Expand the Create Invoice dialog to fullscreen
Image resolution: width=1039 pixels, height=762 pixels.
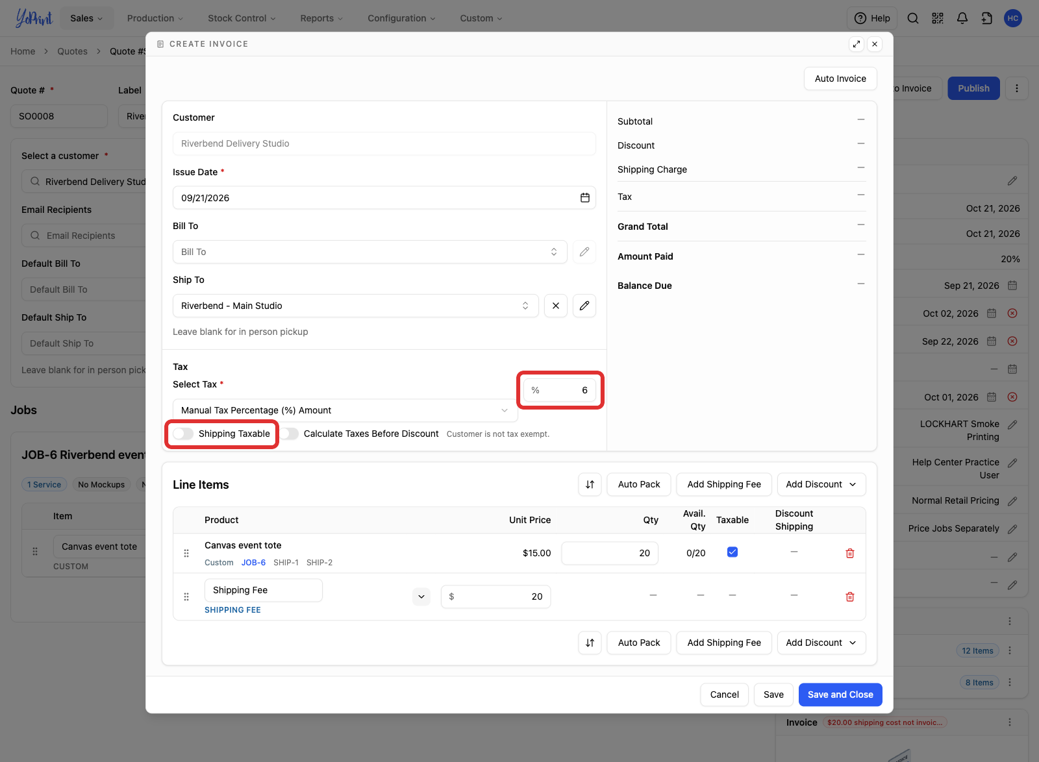coord(857,44)
